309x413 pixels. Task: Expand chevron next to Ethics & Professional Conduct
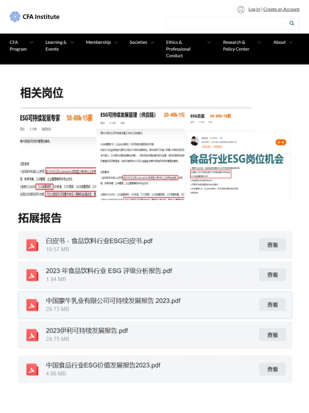(x=209, y=42)
